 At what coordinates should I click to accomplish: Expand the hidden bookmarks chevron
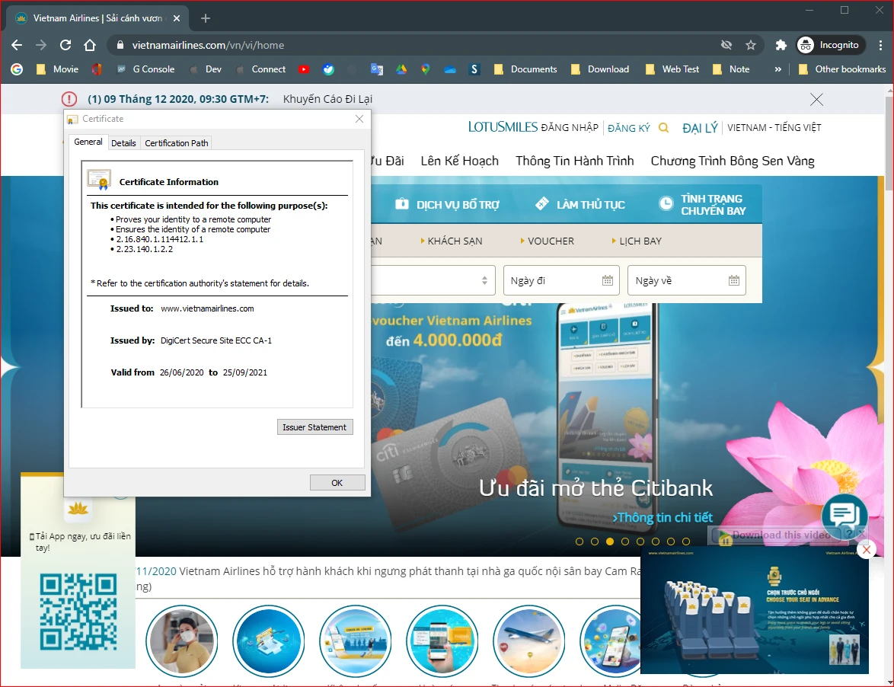click(x=777, y=69)
